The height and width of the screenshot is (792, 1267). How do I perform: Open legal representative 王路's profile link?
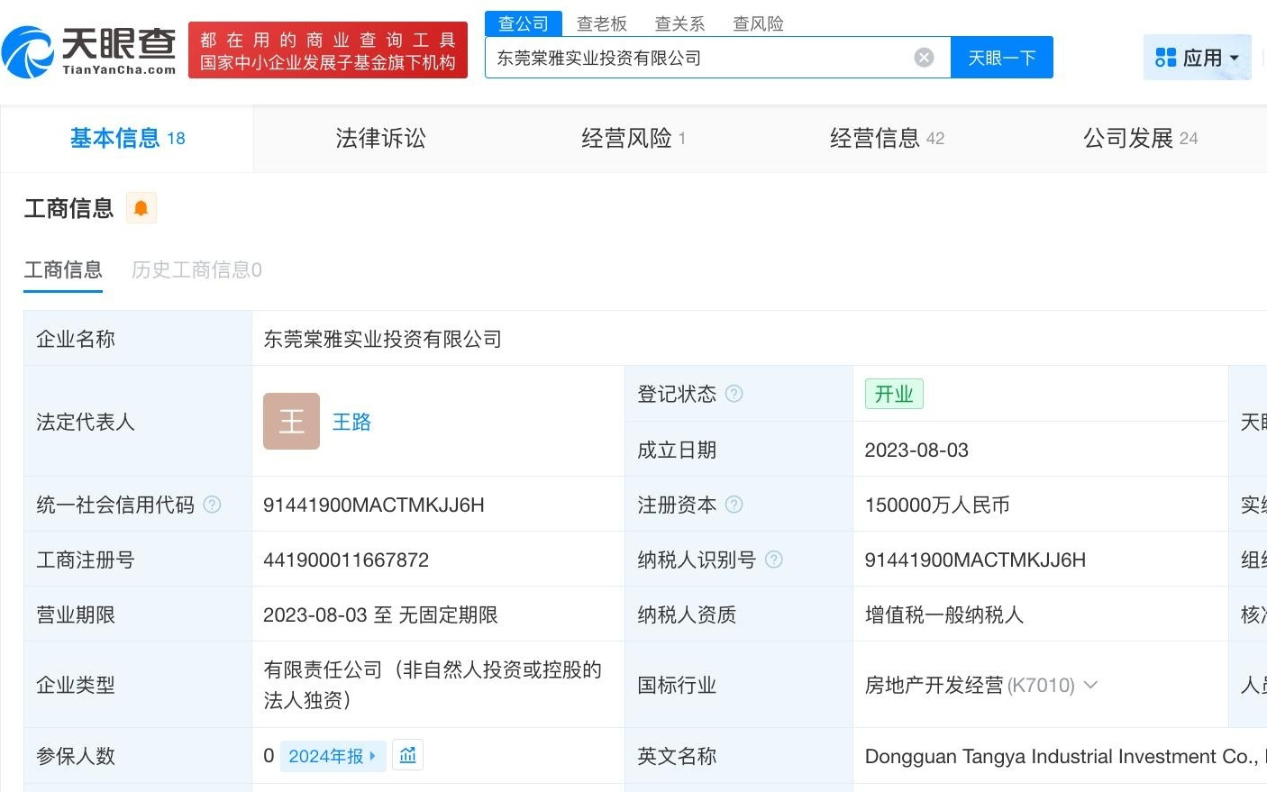[351, 422]
